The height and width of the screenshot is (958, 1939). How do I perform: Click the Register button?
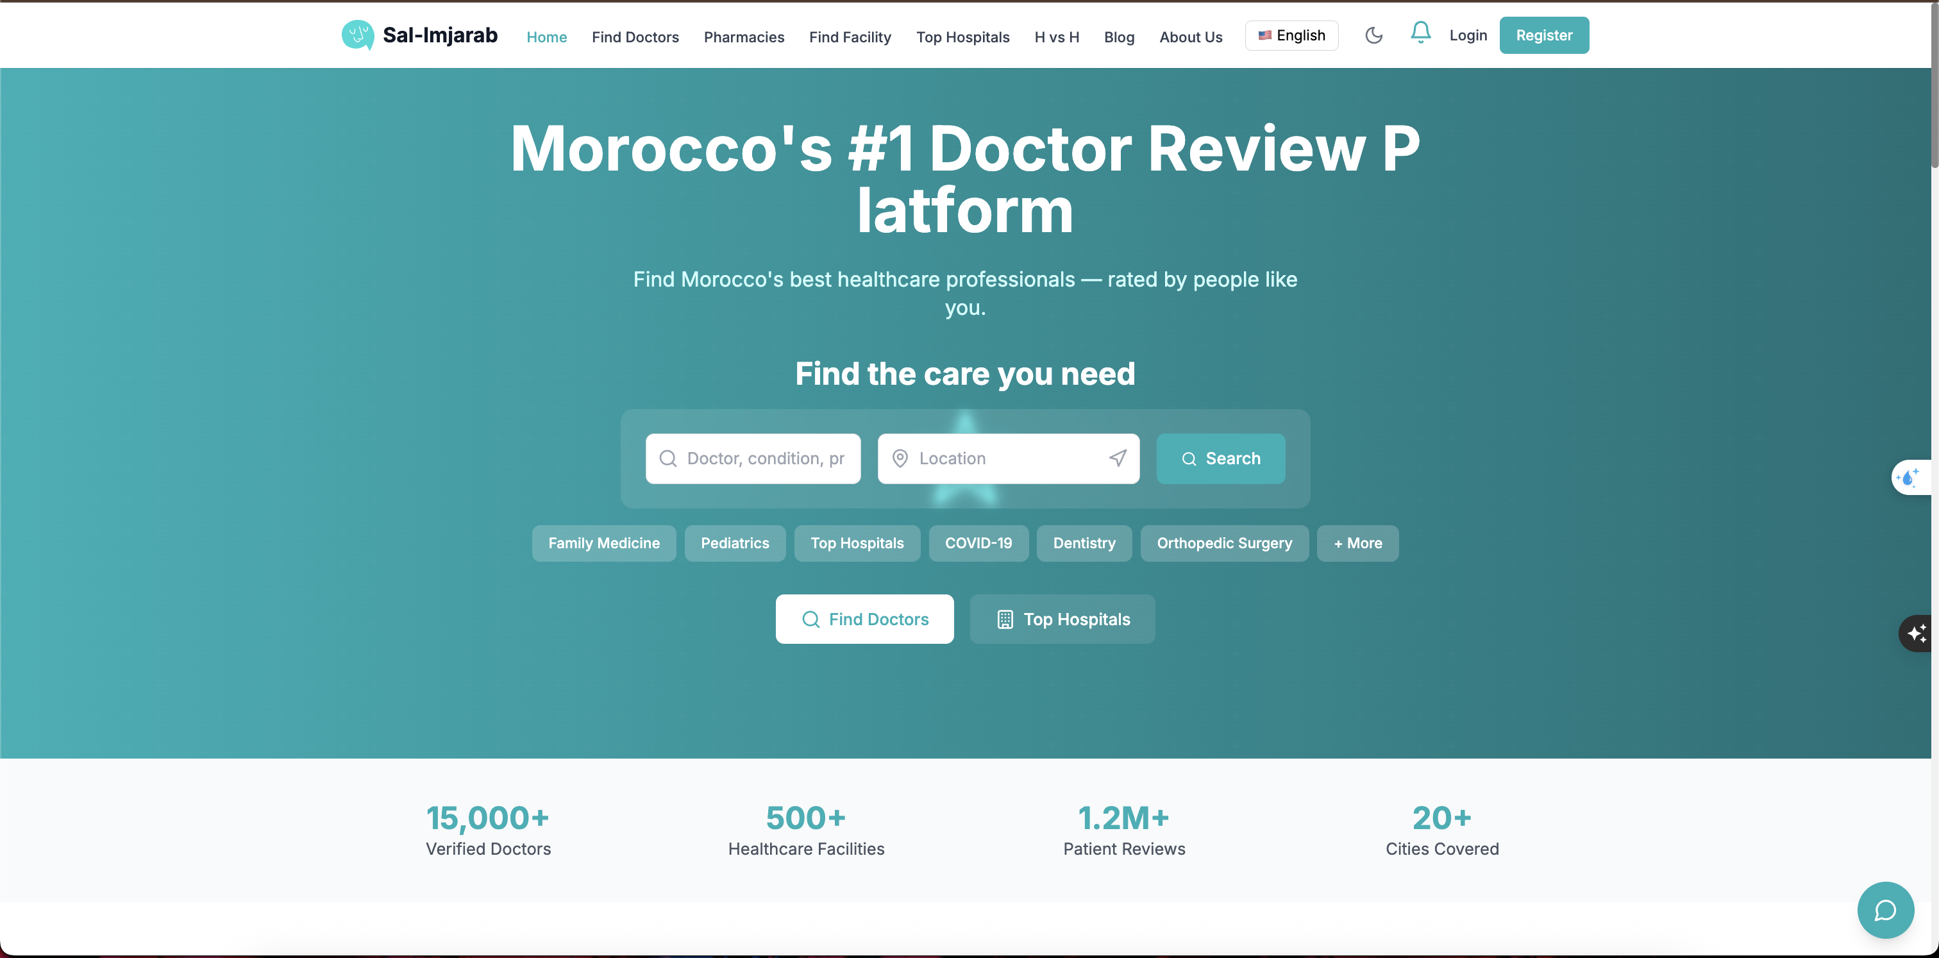pos(1544,35)
